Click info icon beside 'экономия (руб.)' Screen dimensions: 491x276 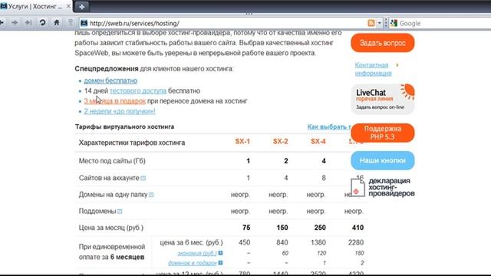point(220,253)
